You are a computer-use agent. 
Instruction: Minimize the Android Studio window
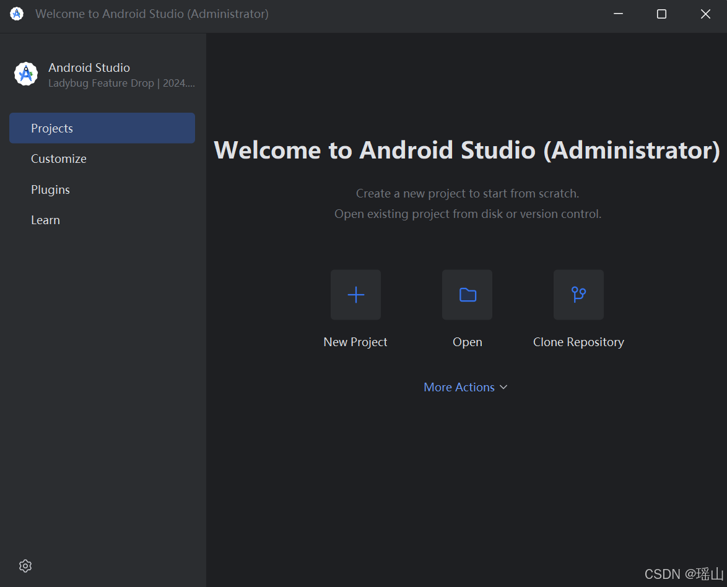coord(618,14)
